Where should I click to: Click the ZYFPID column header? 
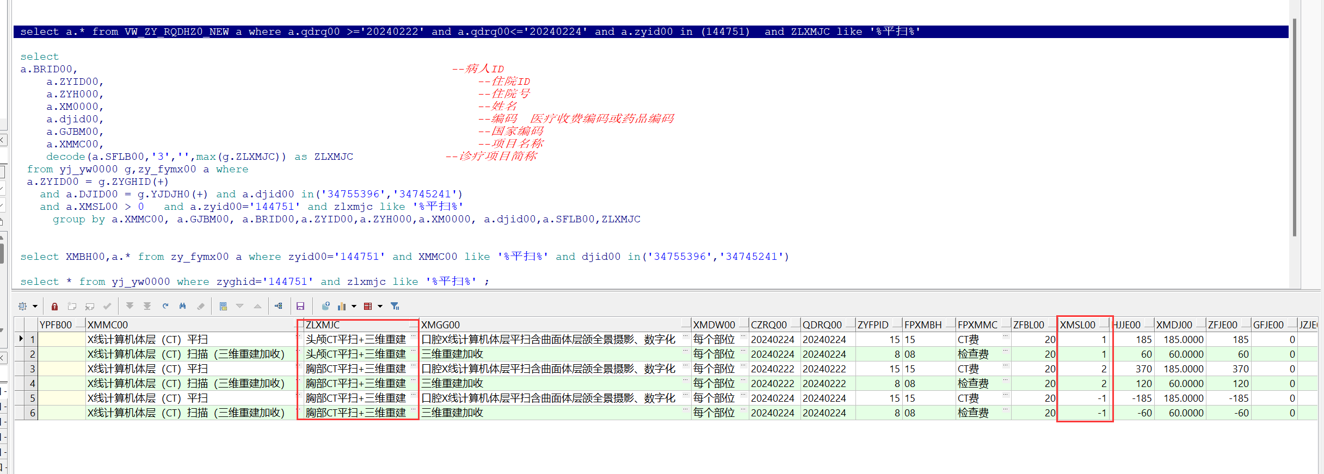[x=879, y=325]
